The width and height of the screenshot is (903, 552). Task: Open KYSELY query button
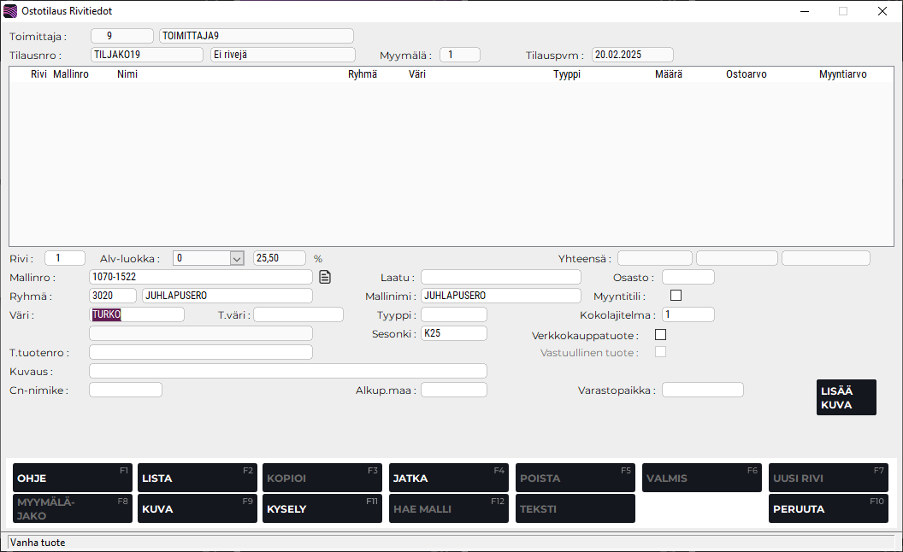[x=322, y=508]
